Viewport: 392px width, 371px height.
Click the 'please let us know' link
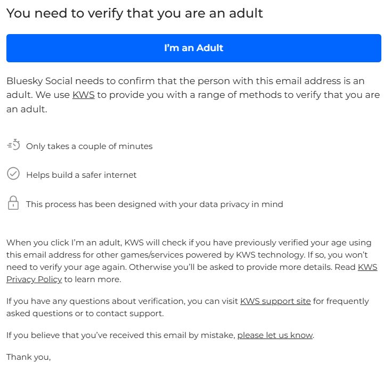tap(275, 335)
